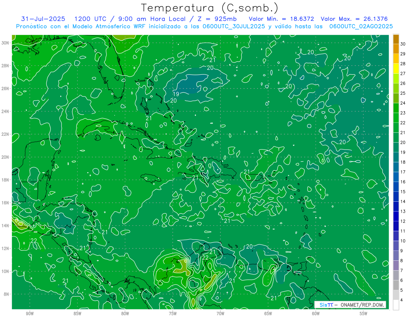Click the ONAMET/REP.DOM. credit box
Image resolution: width=412 pixels, height=318 pixels.
click(350, 305)
